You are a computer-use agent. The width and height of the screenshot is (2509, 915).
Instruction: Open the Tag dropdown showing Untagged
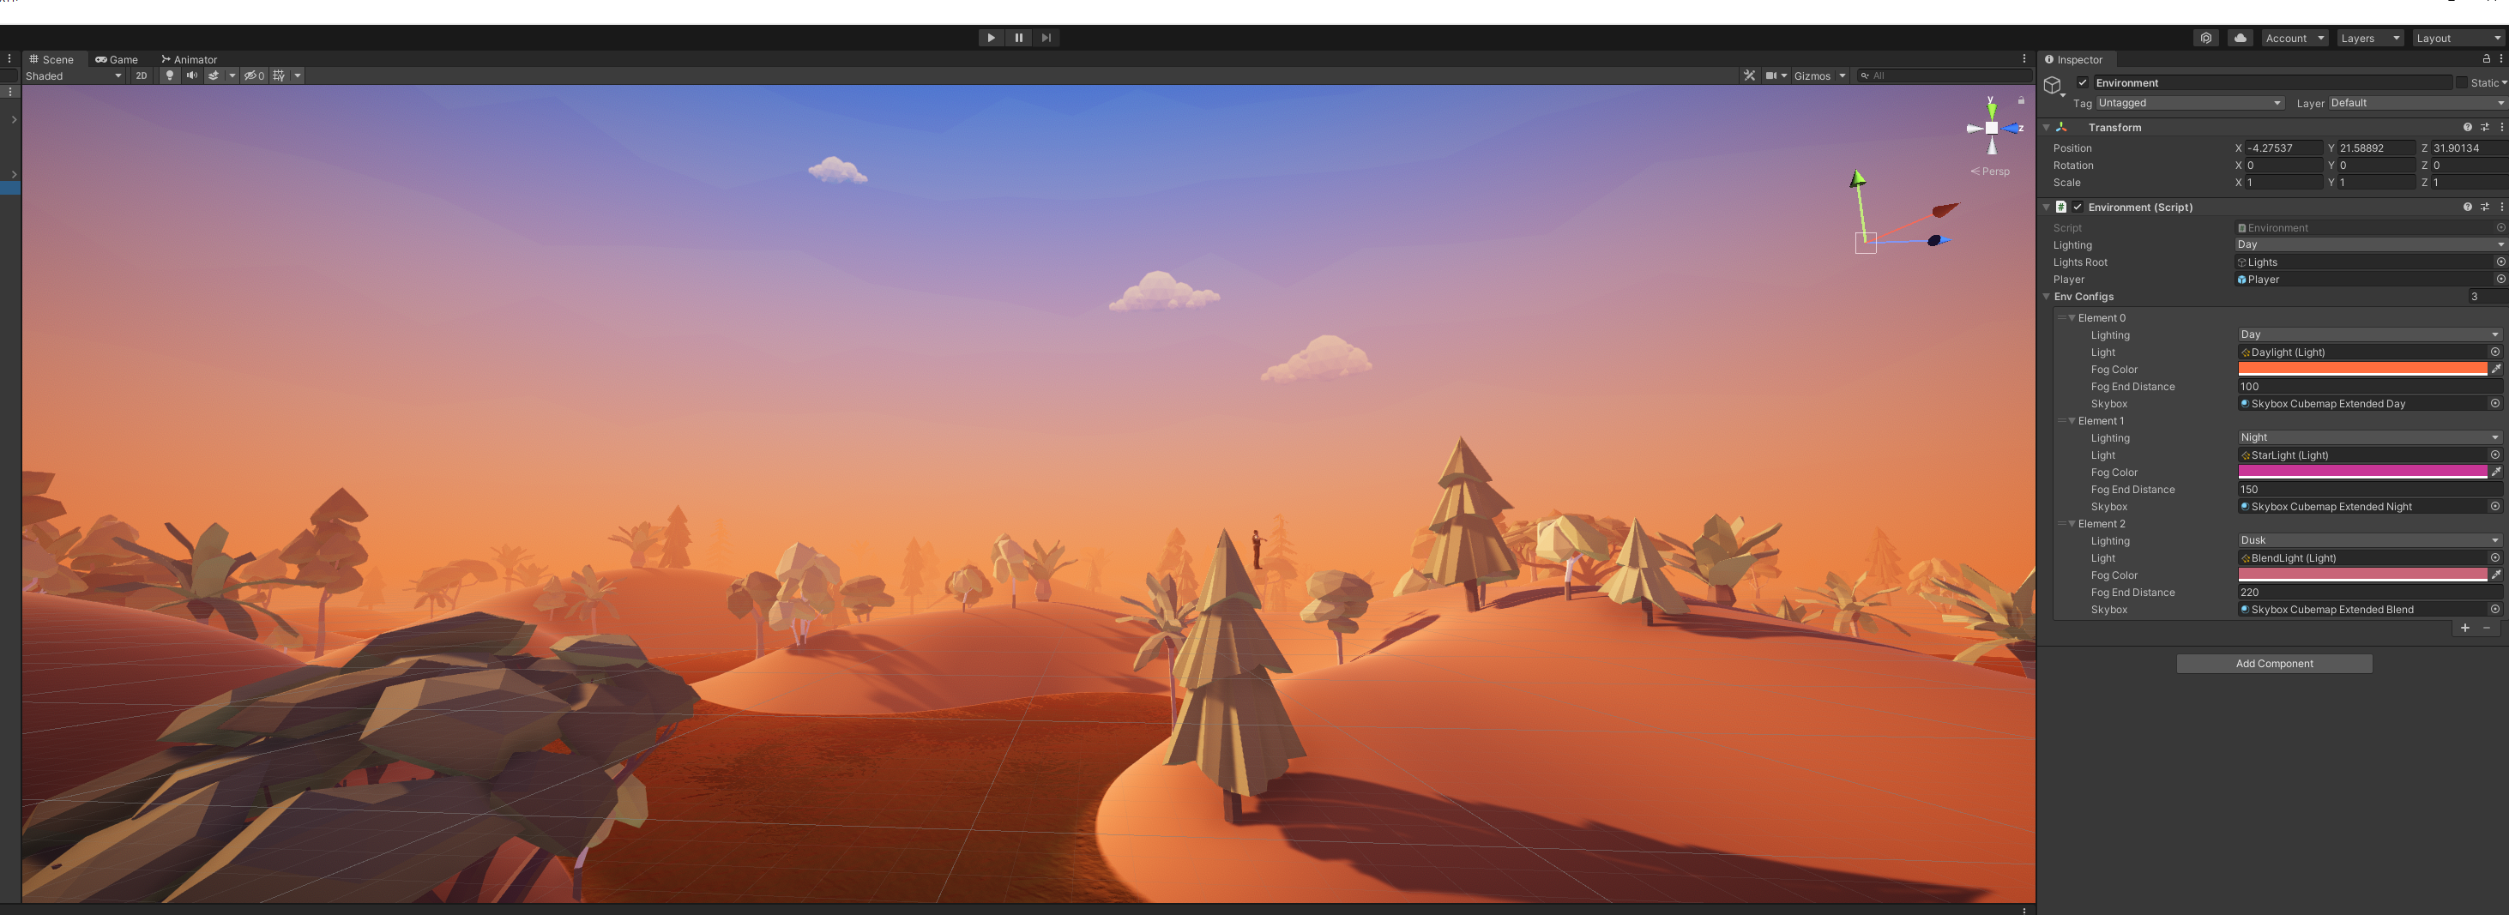tap(2190, 103)
